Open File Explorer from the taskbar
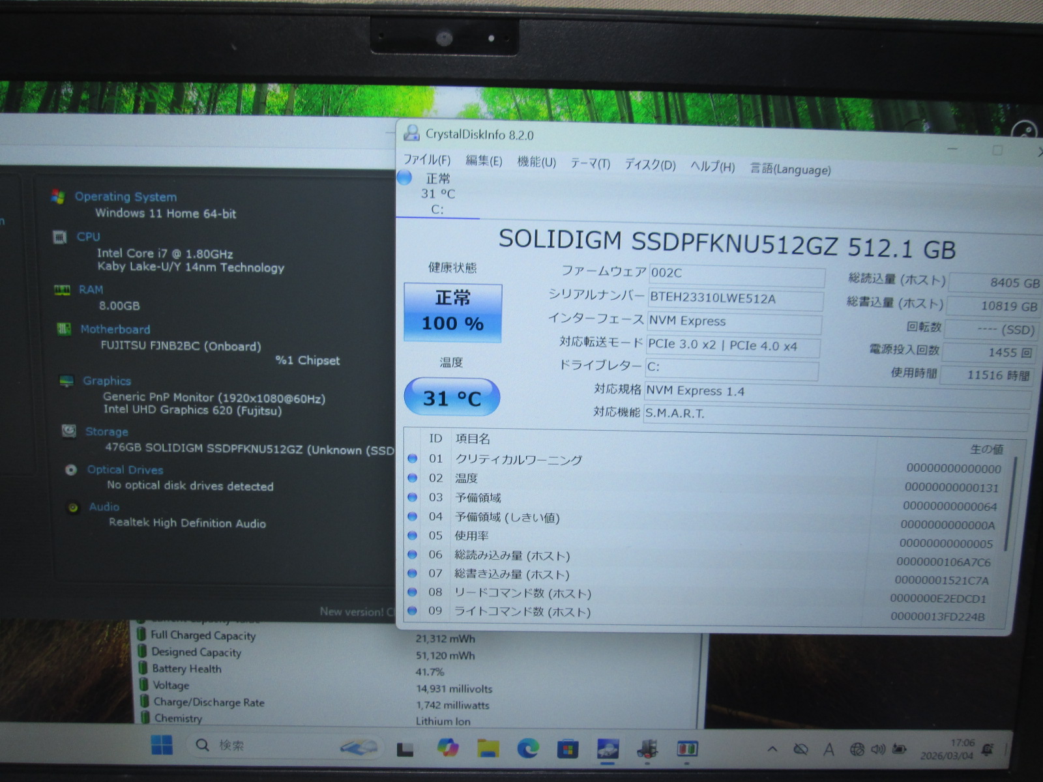The image size is (1043, 782). (488, 748)
